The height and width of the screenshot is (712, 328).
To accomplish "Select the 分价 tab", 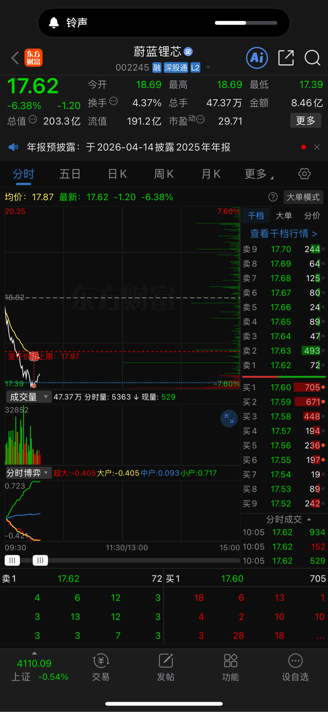I will point(312,216).
